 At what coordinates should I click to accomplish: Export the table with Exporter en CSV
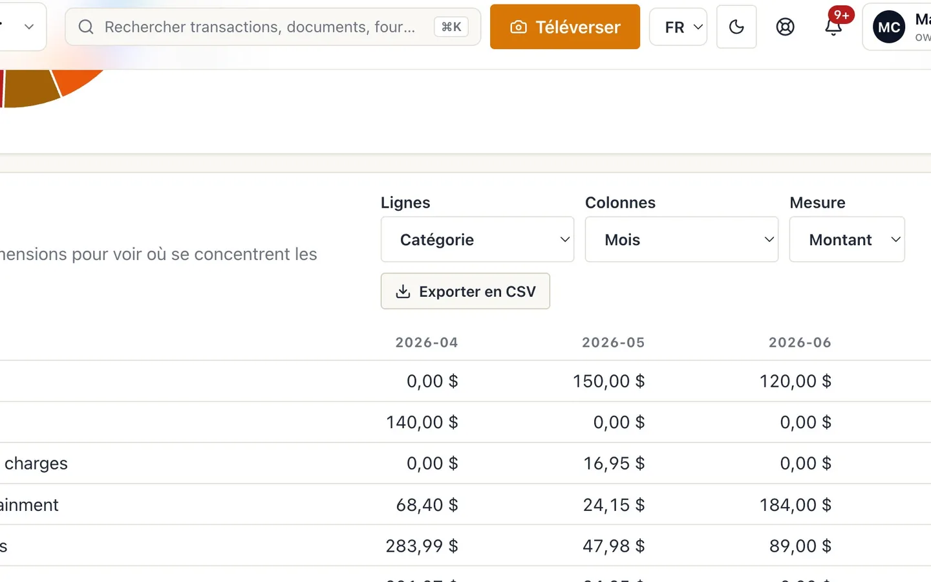point(465,291)
